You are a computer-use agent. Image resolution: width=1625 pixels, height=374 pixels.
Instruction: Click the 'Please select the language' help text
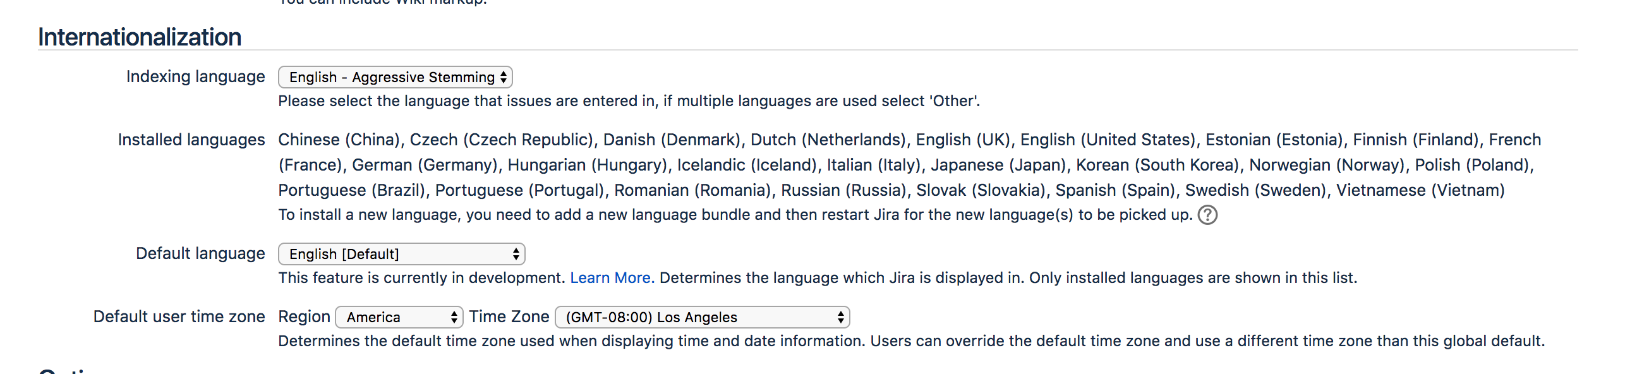(x=629, y=101)
